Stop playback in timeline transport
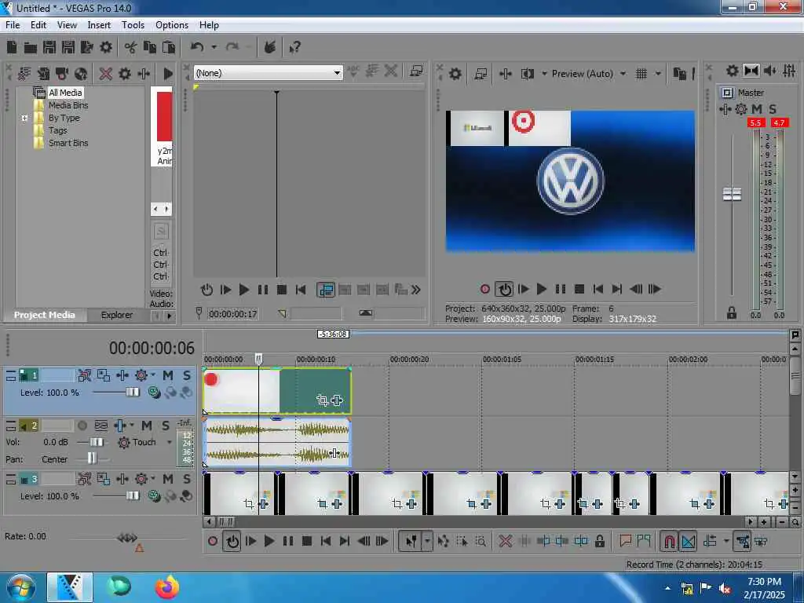Image resolution: width=804 pixels, height=603 pixels. (x=307, y=541)
